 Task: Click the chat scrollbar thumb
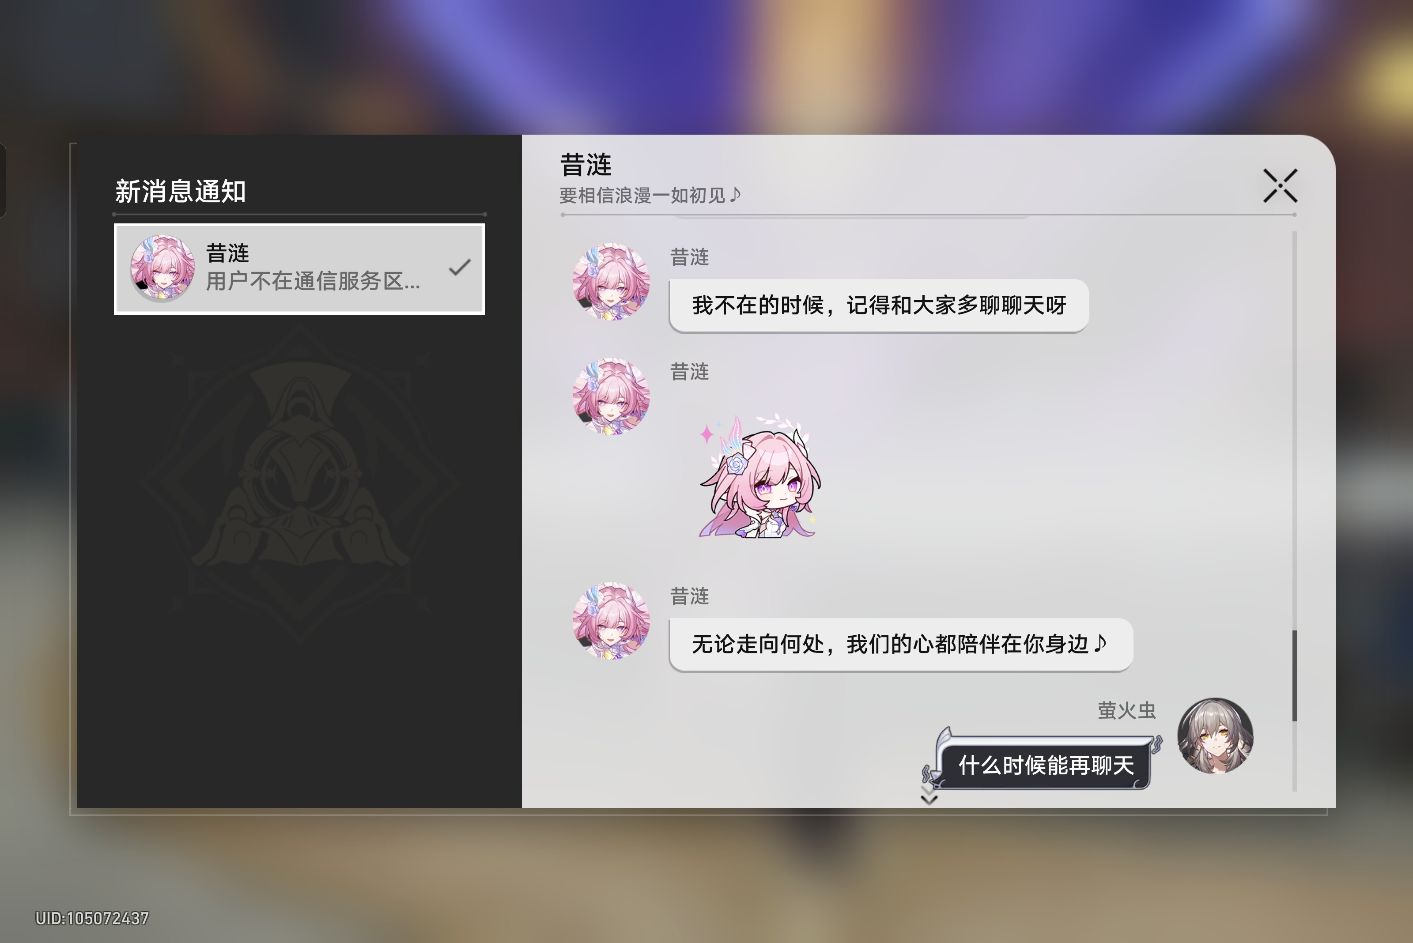(1295, 675)
